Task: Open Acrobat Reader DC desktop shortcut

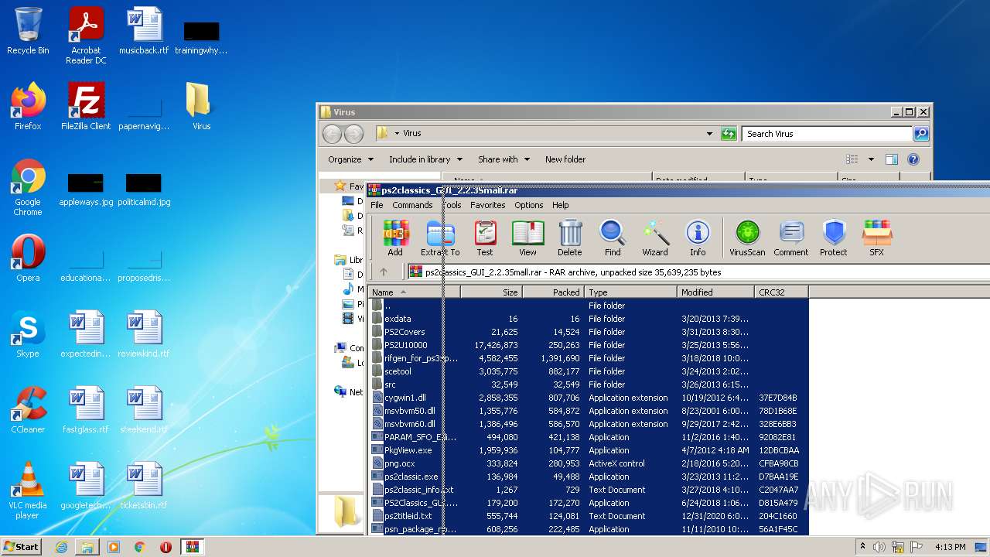Action: click(x=86, y=36)
